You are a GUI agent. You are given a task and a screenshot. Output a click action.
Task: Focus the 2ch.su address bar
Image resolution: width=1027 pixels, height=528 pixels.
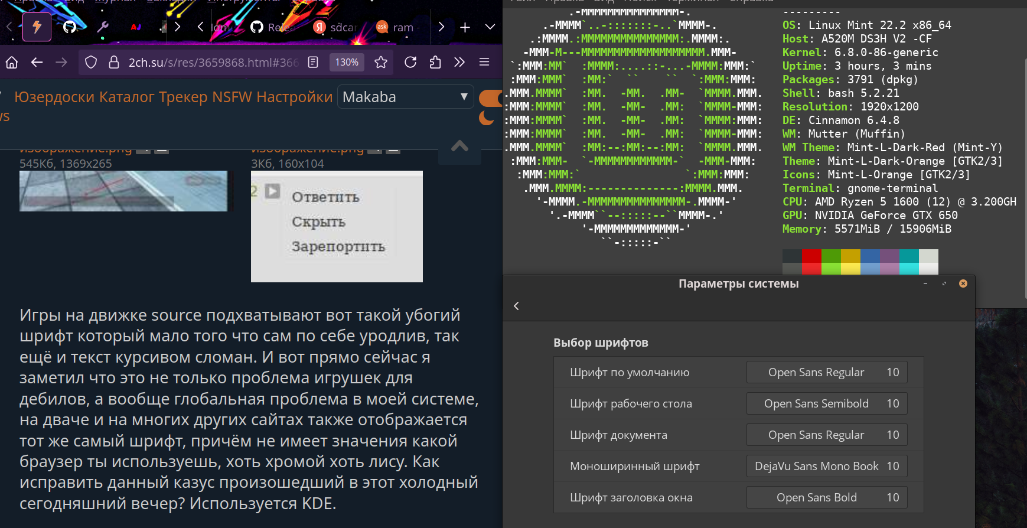[x=213, y=62]
